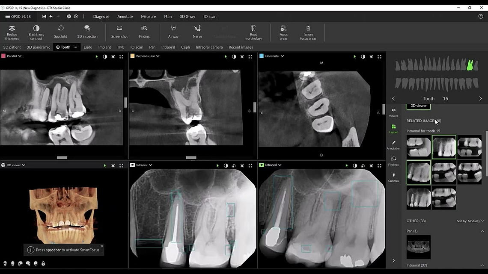Navigate to next tooth with right arrow
The image size is (488, 274).
click(480, 98)
